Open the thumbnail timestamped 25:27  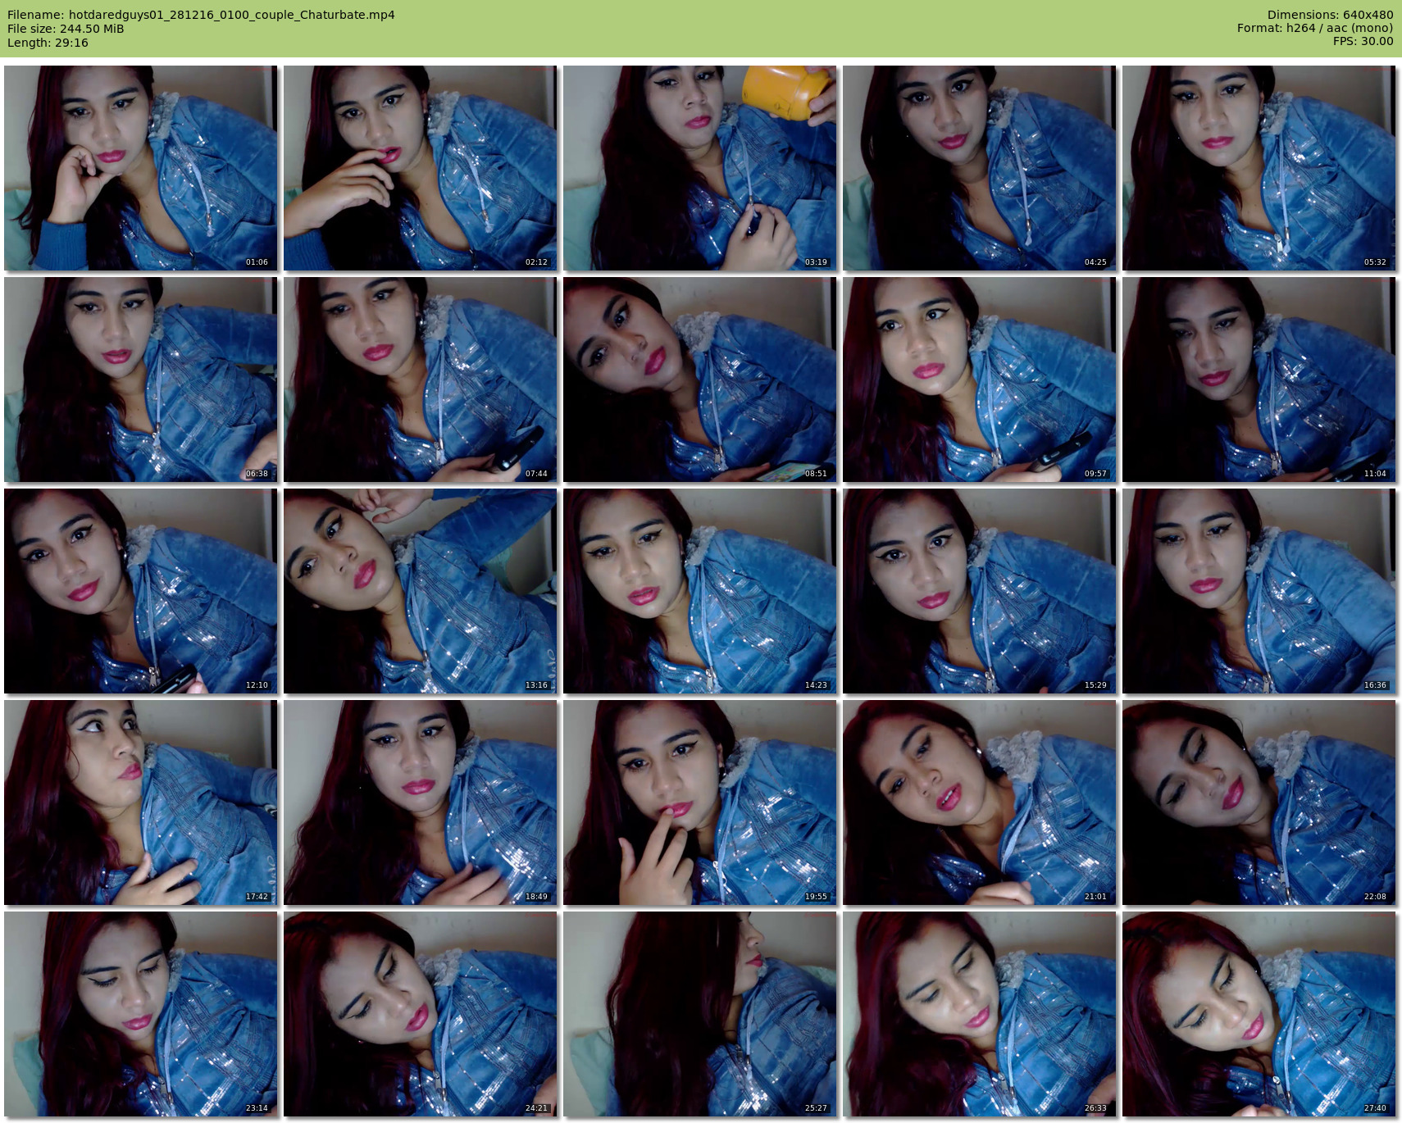click(699, 1014)
